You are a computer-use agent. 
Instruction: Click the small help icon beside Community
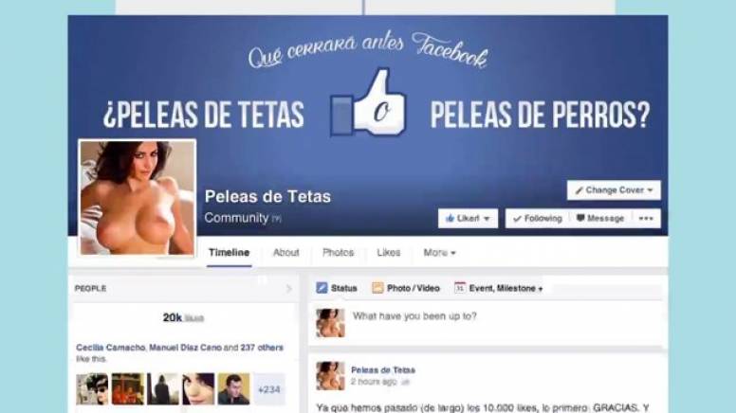tap(276, 219)
